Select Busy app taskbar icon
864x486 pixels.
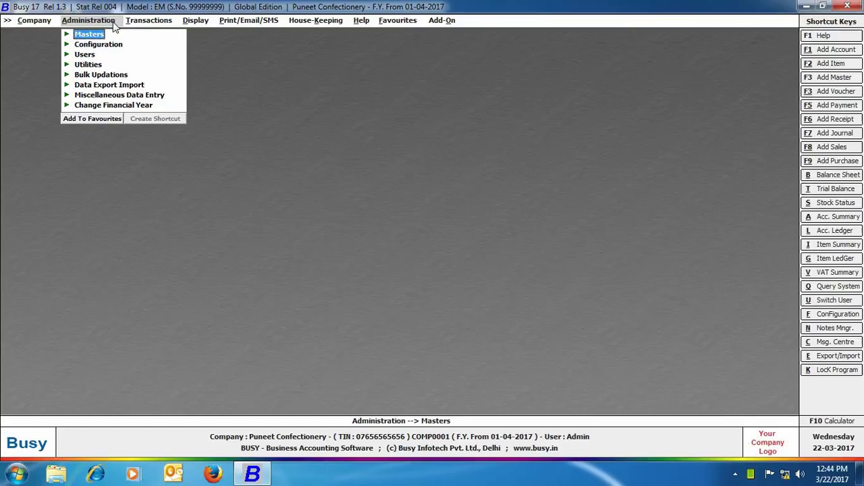tap(252, 474)
